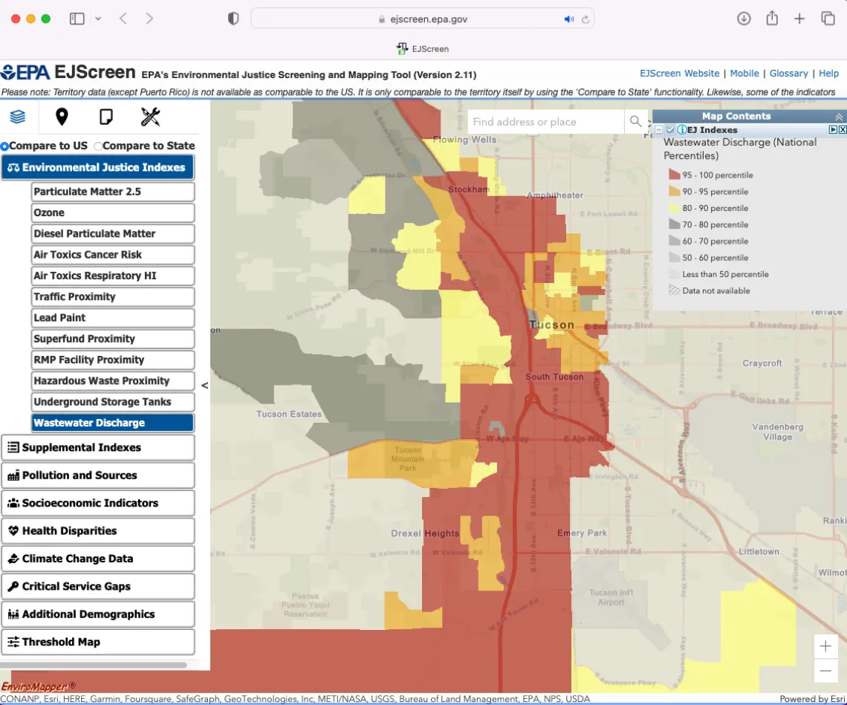The width and height of the screenshot is (847, 705).
Task: Click the EJ Indexes info icon
Action: click(682, 130)
